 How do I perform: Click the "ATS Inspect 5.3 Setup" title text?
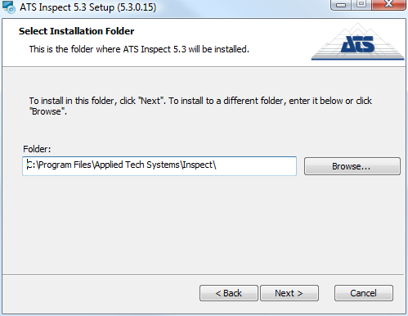coord(67,7)
